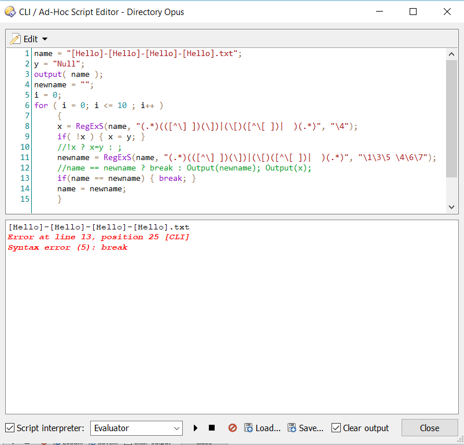Click the code editor vertical scrollbar thumb
The image size is (464, 445).
click(451, 118)
